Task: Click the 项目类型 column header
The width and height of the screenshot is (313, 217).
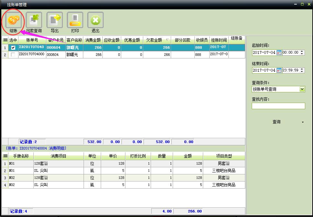Action: (x=224, y=156)
